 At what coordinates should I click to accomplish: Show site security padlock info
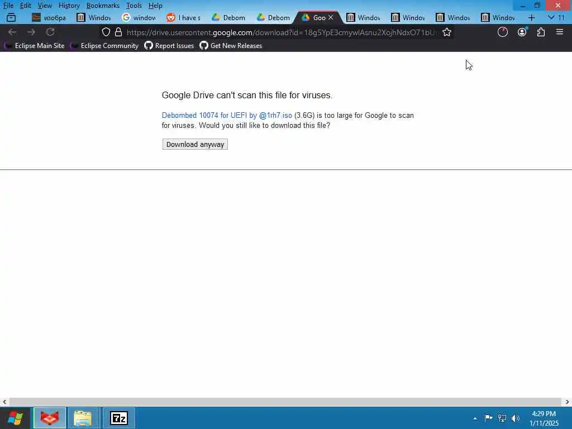[x=118, y=32]
